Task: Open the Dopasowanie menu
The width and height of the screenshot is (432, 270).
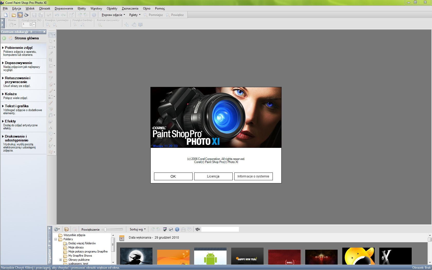Action: 64,8
